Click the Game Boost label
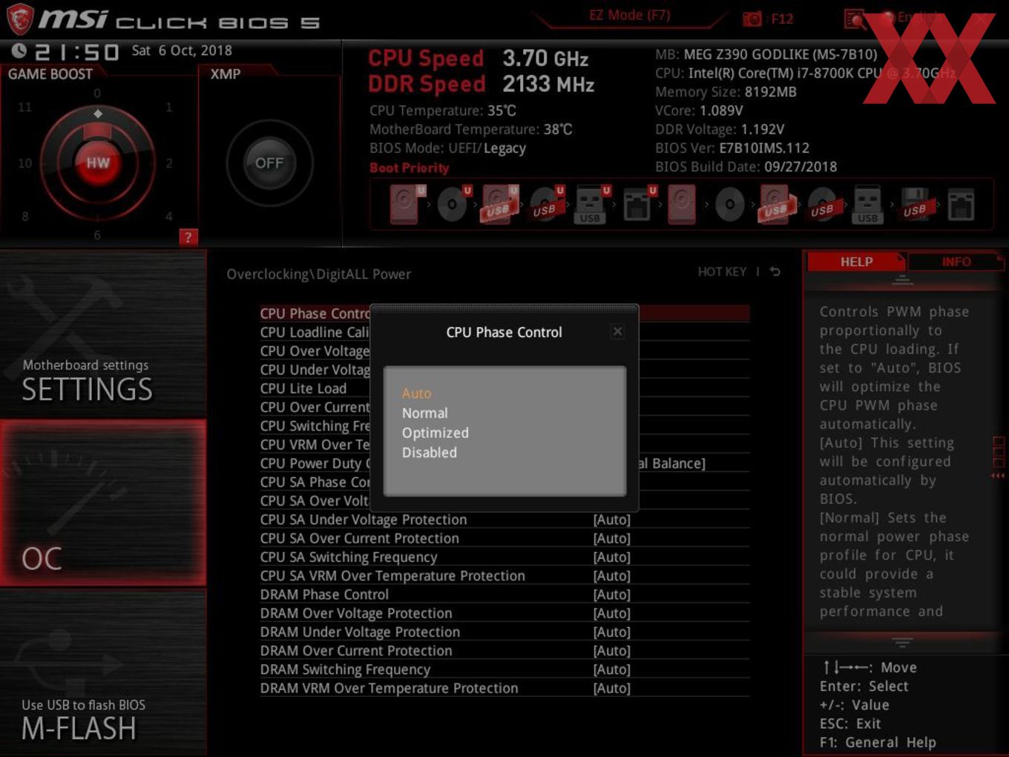The image size is (1009, 757). click(x=50, y=74)
